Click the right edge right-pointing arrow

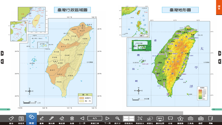pos(219,53)
